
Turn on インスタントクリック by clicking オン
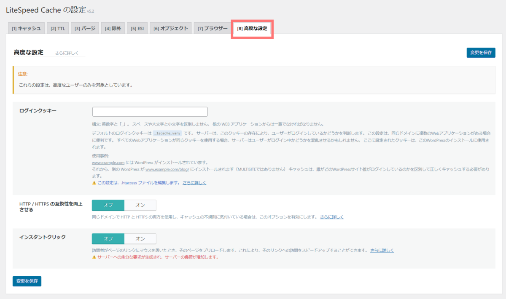140,238
